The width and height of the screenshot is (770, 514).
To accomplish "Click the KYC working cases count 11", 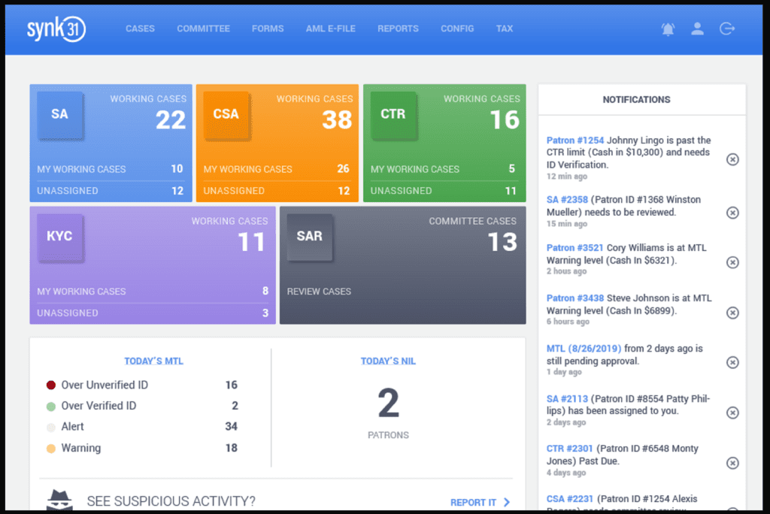I will [251, 242].
